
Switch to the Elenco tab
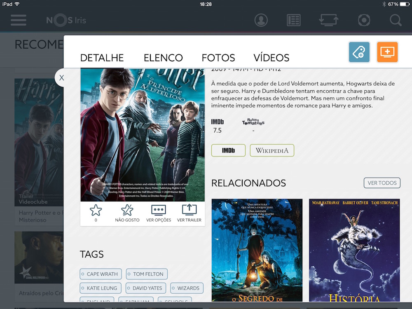[163, 58]
